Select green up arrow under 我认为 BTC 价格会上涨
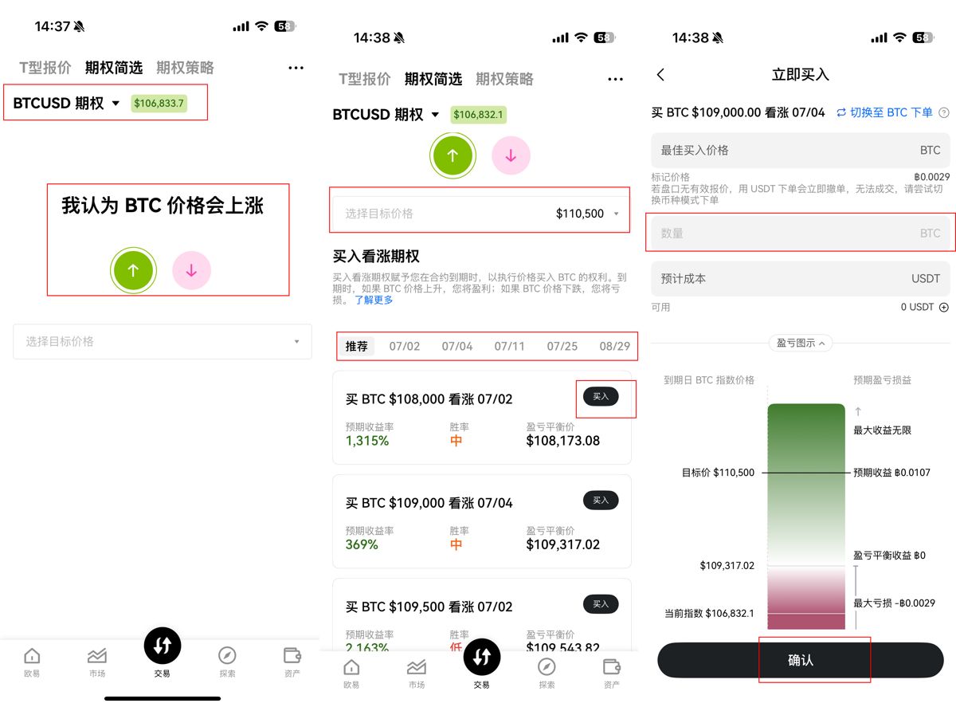Screen dimensions: 956x707 coord(133,271)
